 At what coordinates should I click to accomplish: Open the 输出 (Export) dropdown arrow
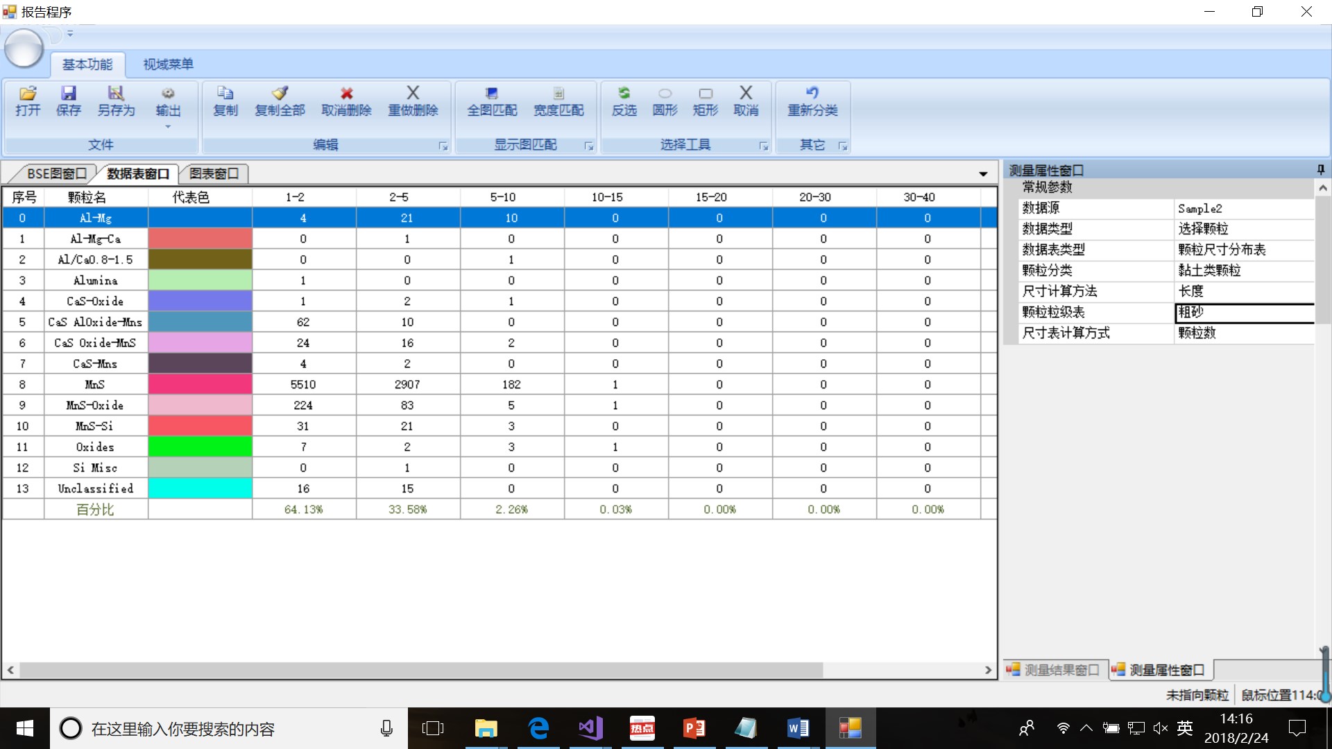pos(168,127)
